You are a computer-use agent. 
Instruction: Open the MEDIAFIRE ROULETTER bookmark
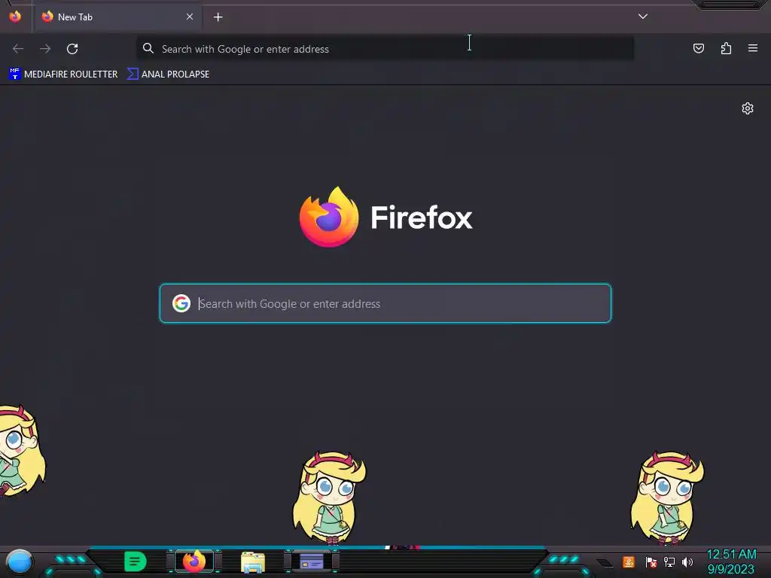click(x=63, y=75)
